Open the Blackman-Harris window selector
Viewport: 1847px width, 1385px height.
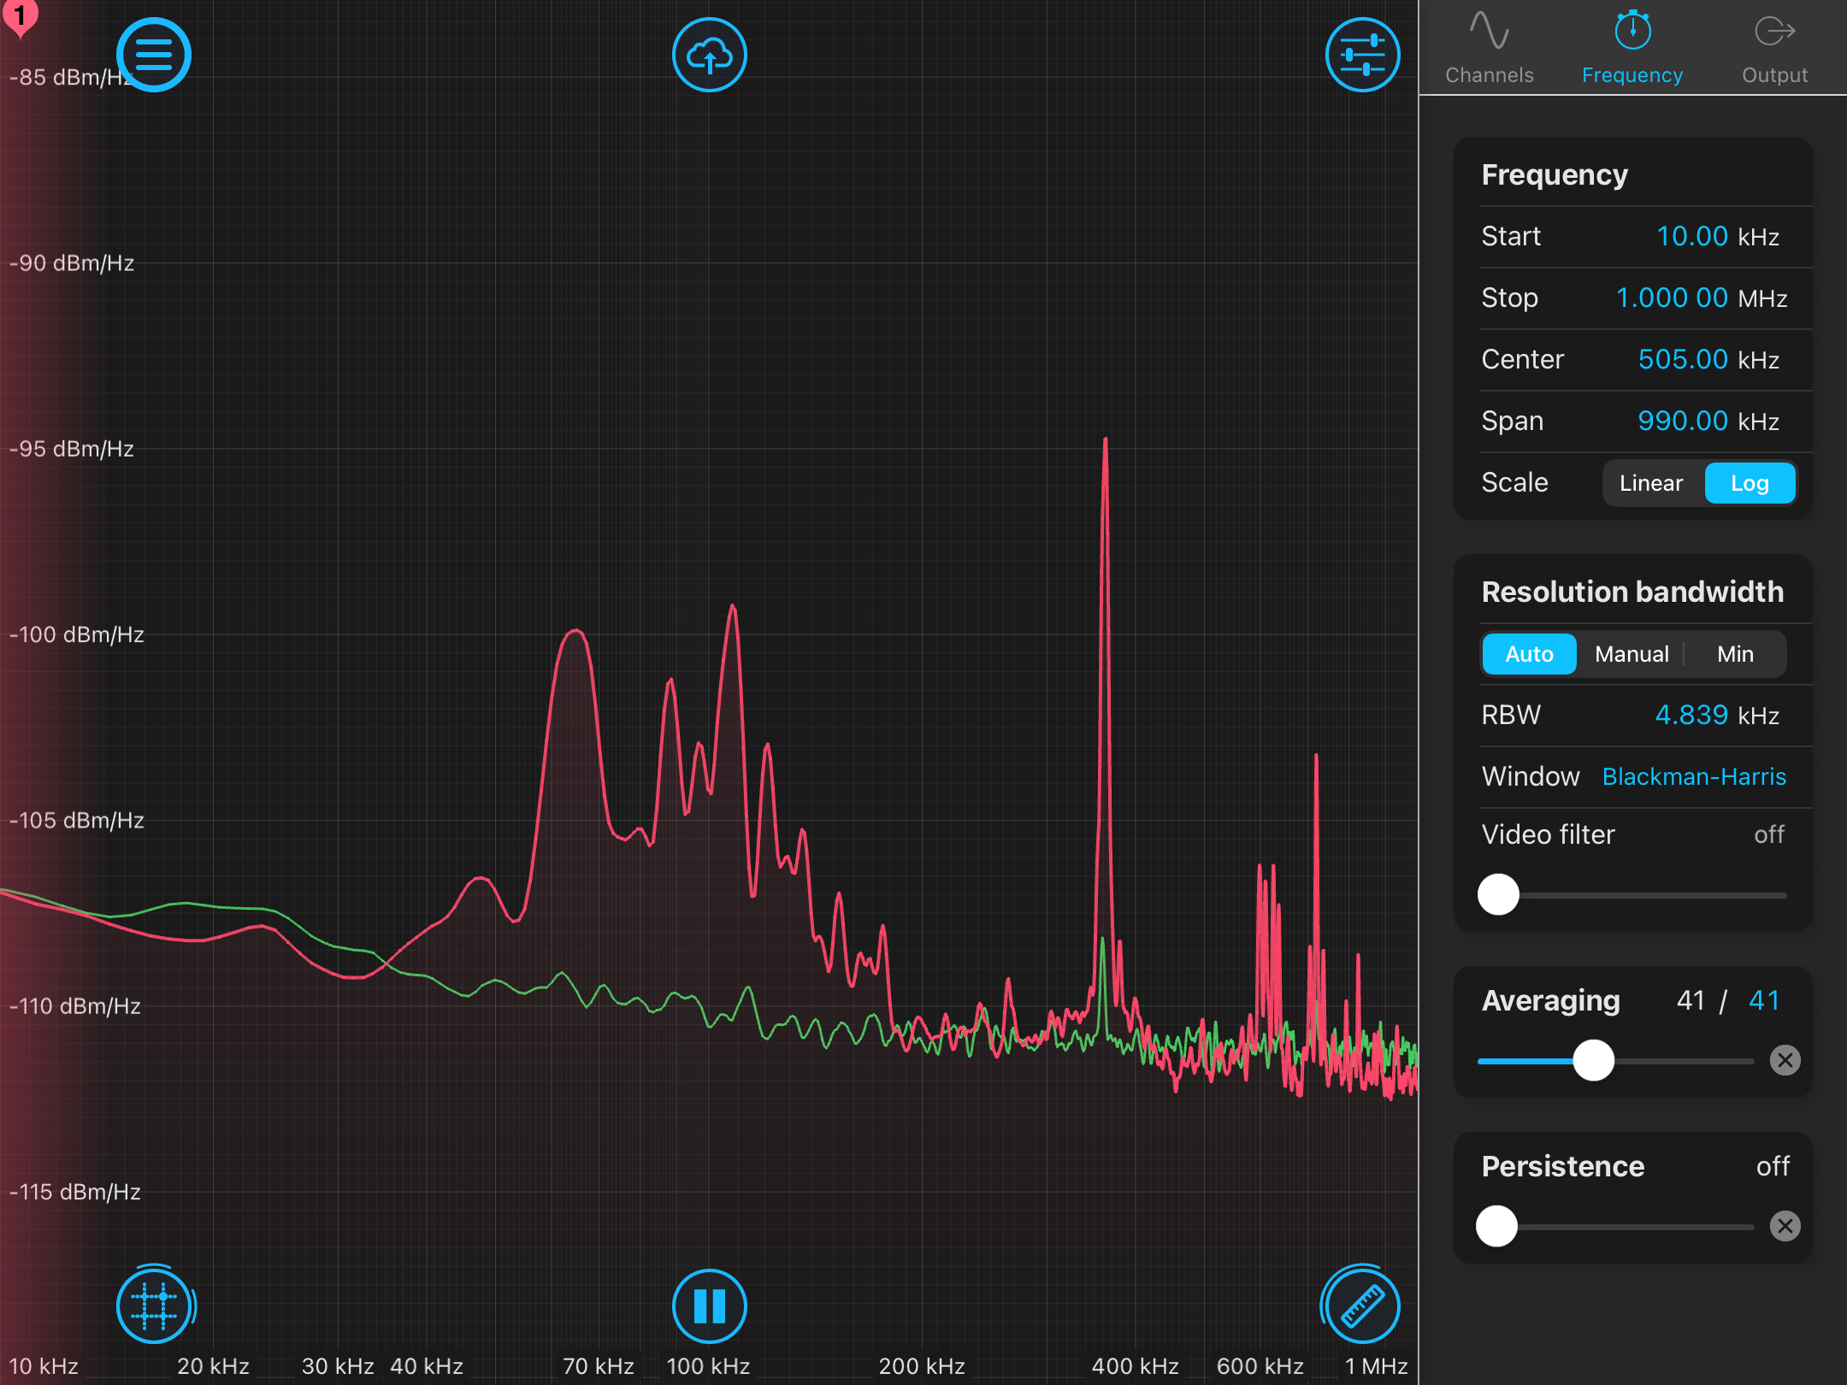point(1693,776)
